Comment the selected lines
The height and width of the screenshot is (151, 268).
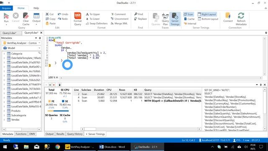[x=118, y=14]
